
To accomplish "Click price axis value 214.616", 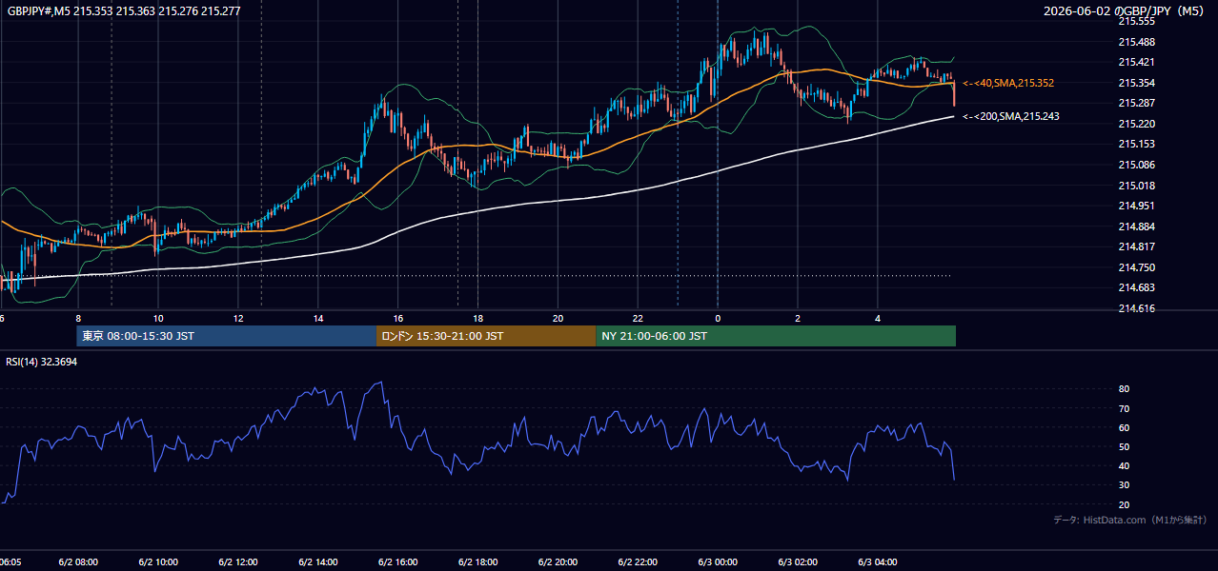I will pyautogui.click(x=1136, y=308).
